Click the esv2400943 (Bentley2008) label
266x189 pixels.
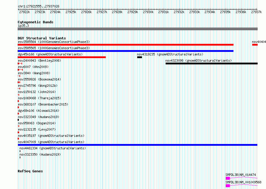tap(39, 61)
